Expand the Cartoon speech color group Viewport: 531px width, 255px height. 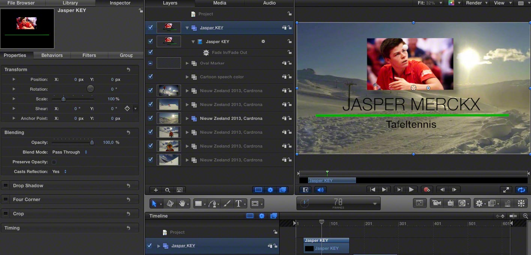(187, 77)
